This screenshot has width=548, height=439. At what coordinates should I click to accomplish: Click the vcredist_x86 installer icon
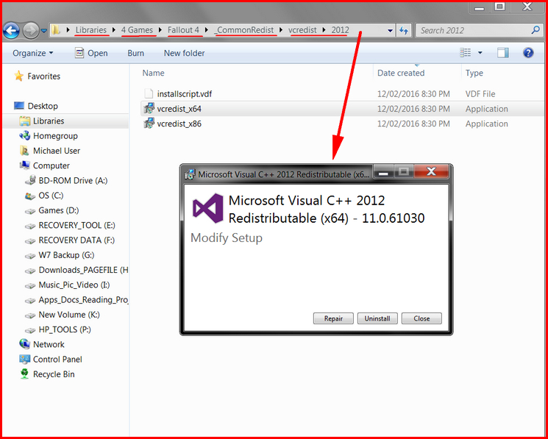click(149, 124)
